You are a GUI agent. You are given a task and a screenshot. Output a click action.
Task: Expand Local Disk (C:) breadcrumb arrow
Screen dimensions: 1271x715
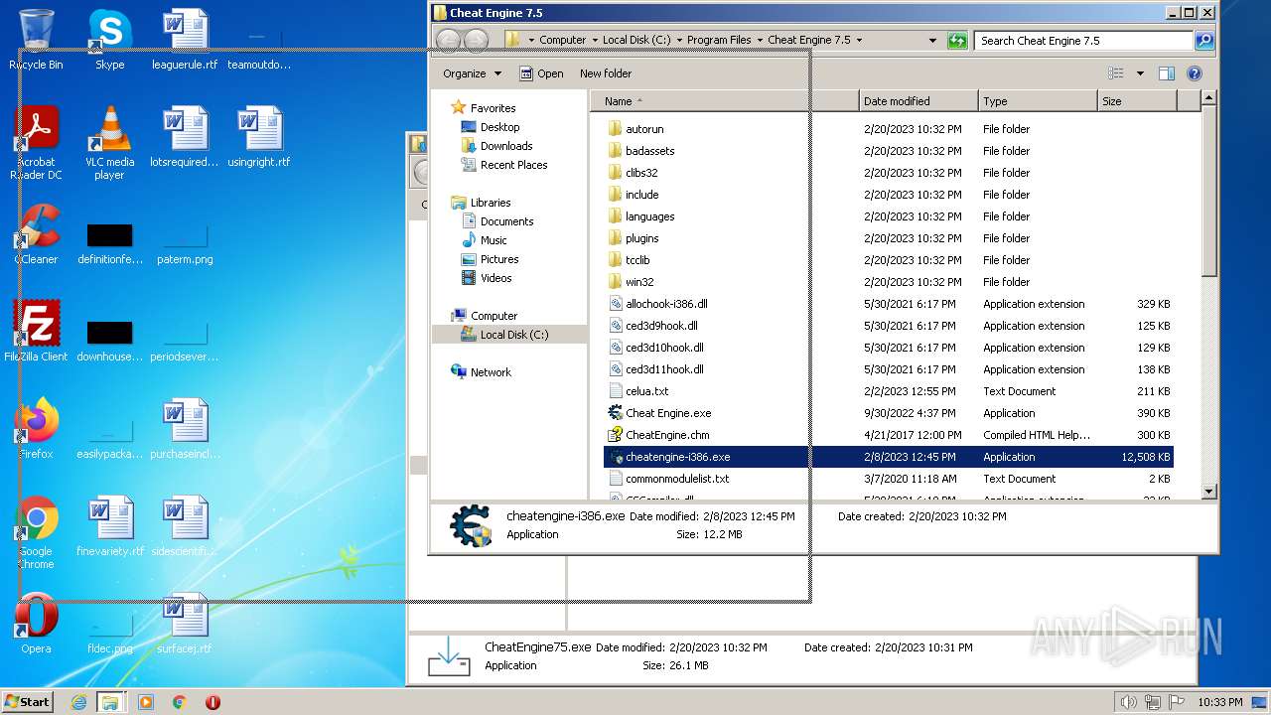coord(678,41)
